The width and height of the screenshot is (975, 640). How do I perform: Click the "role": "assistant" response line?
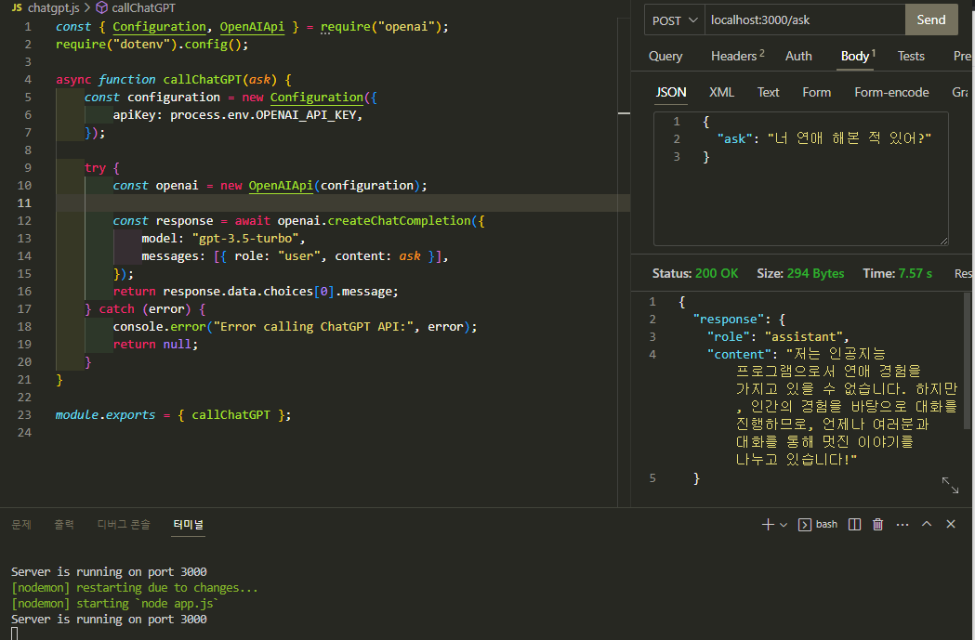[x=777, y=337]
